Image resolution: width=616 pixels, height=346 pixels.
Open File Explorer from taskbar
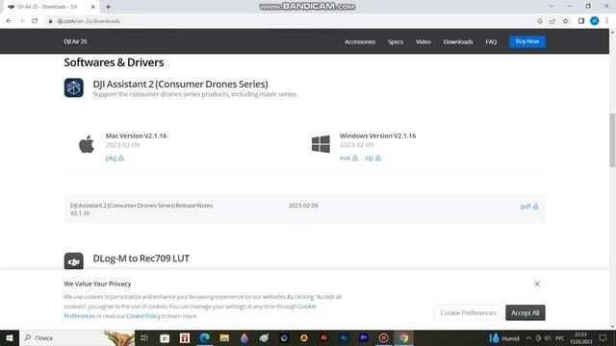coord(224,337)
